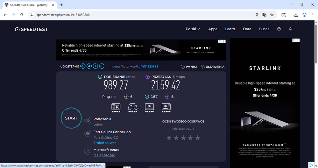Open the Apps menu item

[x=213, y=29]
